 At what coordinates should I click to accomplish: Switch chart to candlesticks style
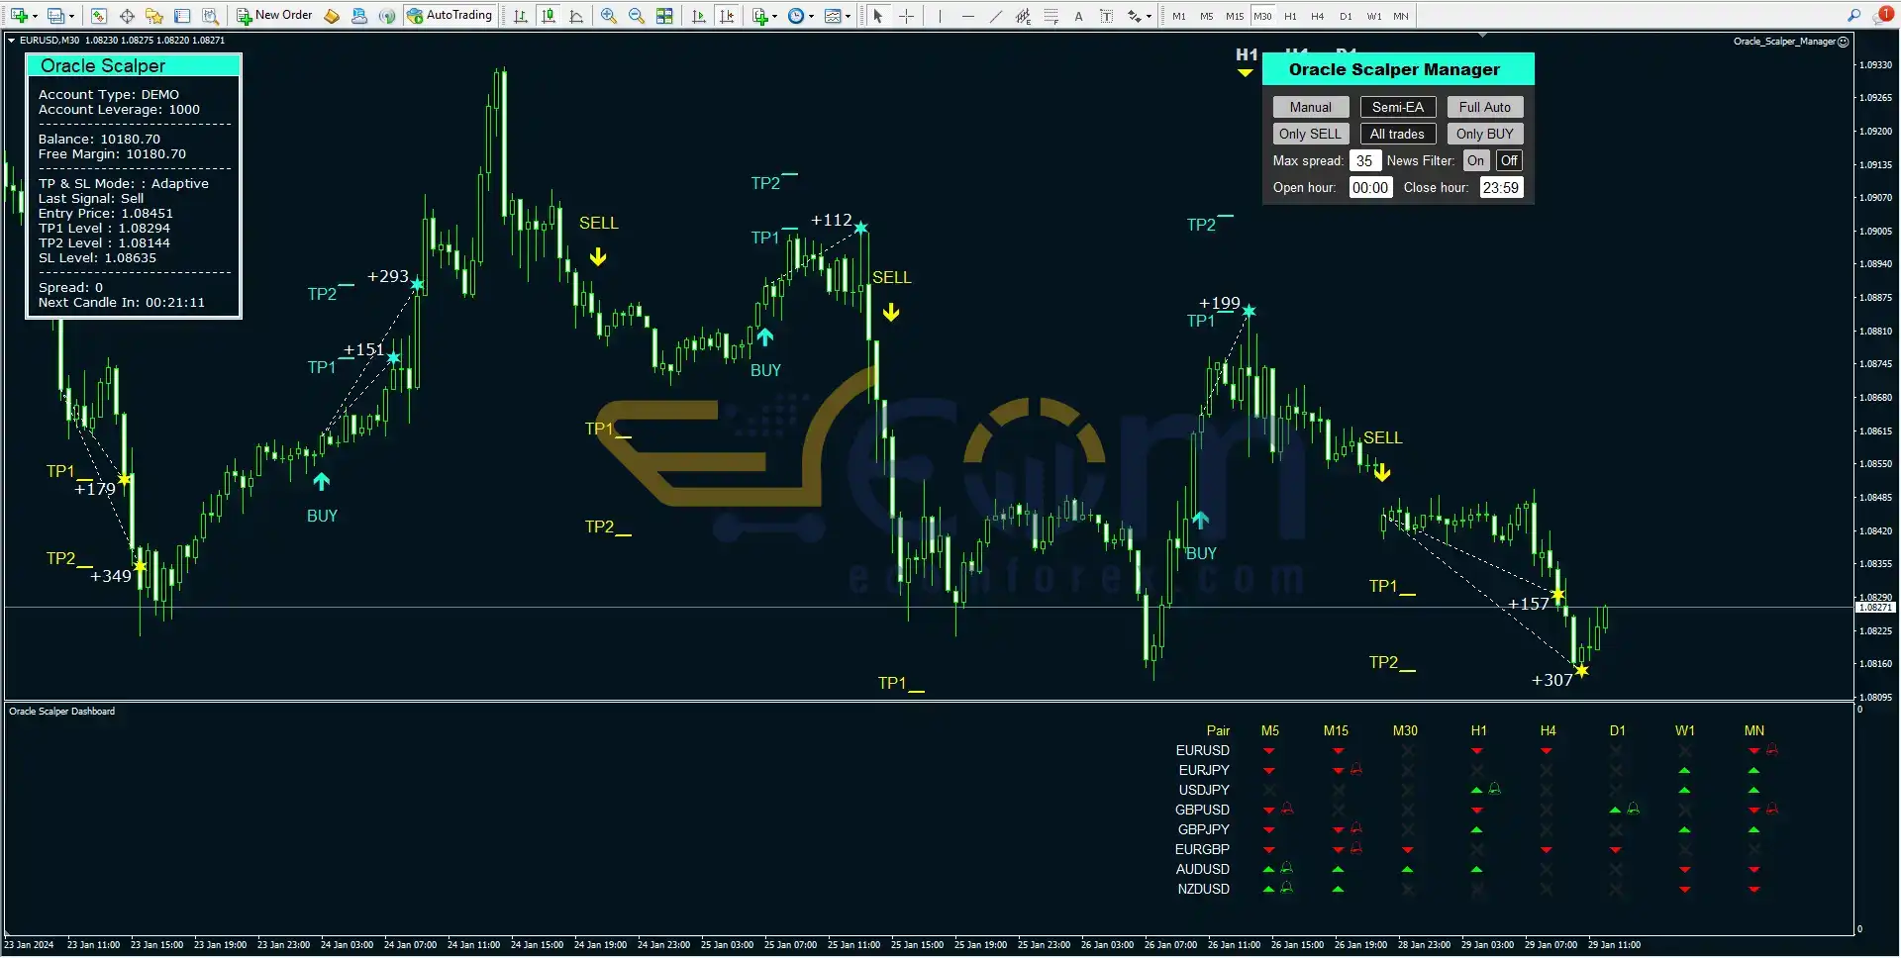(549, 16)
